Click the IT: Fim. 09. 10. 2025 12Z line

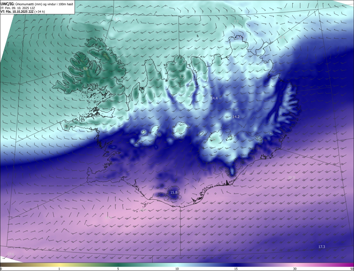(x=17, y=8)
